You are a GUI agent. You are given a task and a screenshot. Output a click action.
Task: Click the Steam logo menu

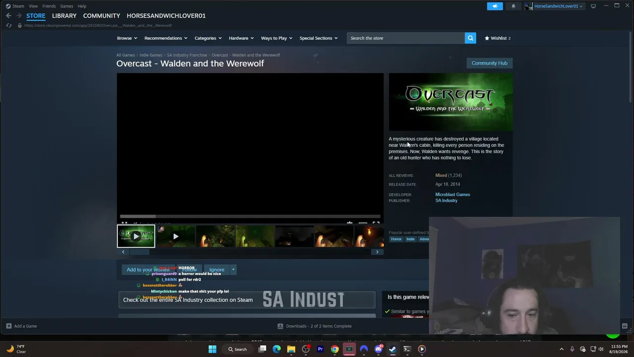(x=15, y=6)
